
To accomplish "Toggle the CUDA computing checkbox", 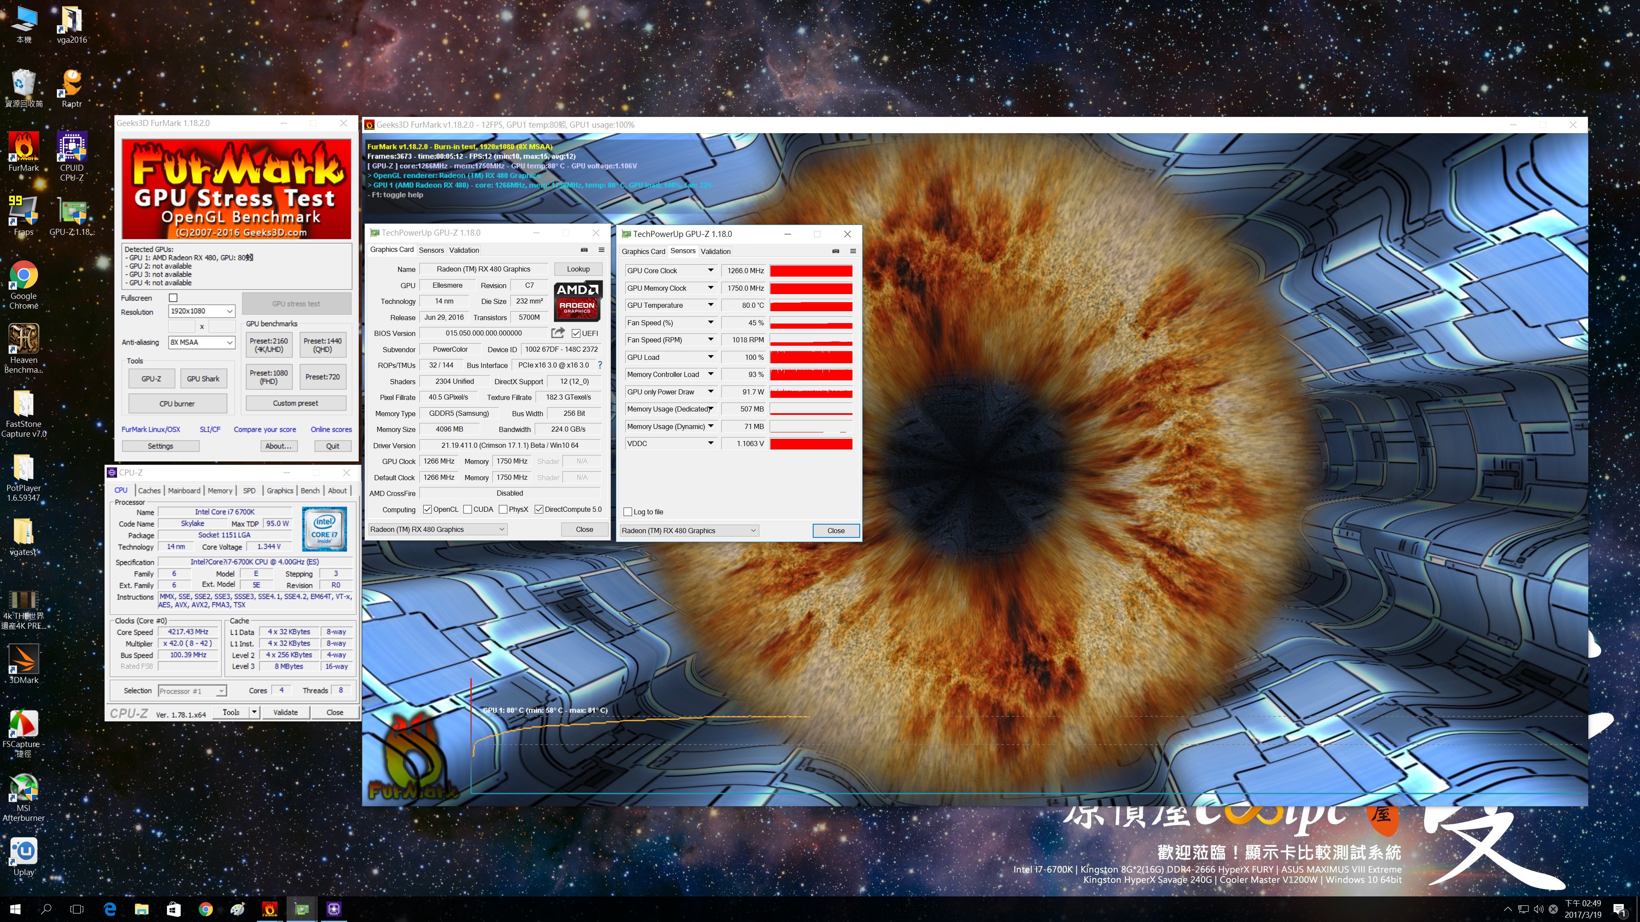I will tap(467, 509).
